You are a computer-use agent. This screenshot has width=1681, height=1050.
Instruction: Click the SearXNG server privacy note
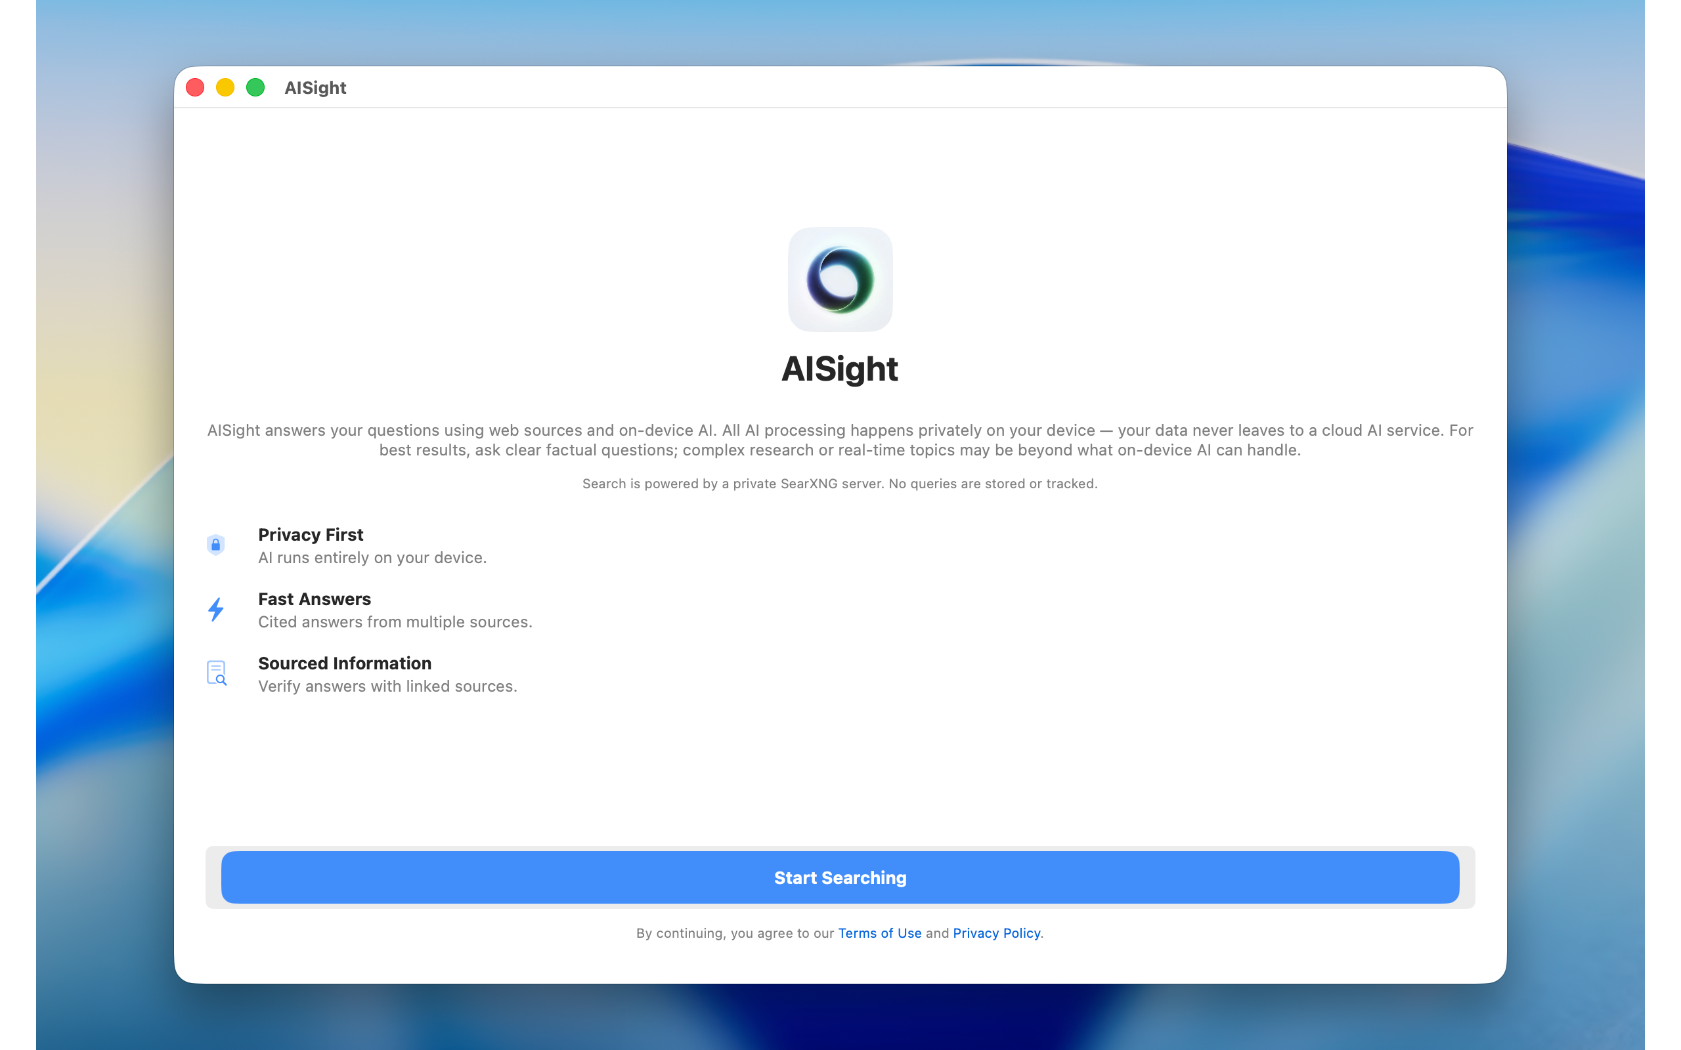click(840, 484)
